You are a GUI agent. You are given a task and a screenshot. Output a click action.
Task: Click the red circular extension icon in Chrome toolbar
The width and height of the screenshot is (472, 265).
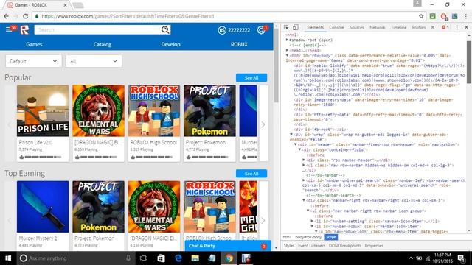pos(443,16)
